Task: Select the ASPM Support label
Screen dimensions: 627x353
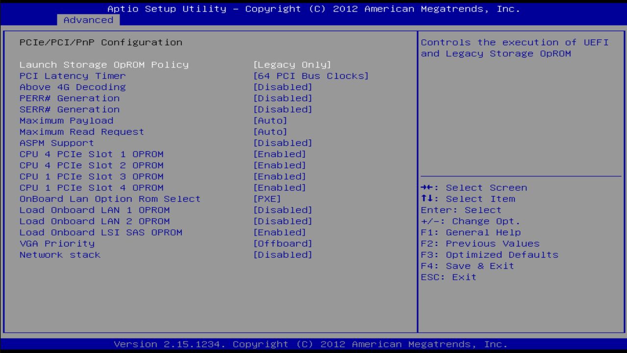Action: coord(57,143)
